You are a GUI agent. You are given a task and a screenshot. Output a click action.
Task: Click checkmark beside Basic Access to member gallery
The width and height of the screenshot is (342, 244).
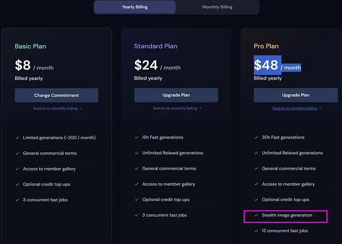(x=17, y=169)
